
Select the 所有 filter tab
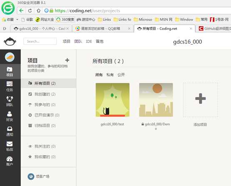click(99, 75)
